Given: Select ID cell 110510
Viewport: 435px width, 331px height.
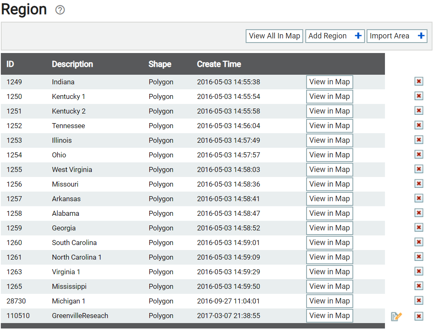Looking at the screenshot, I should [x=18, y=316].
